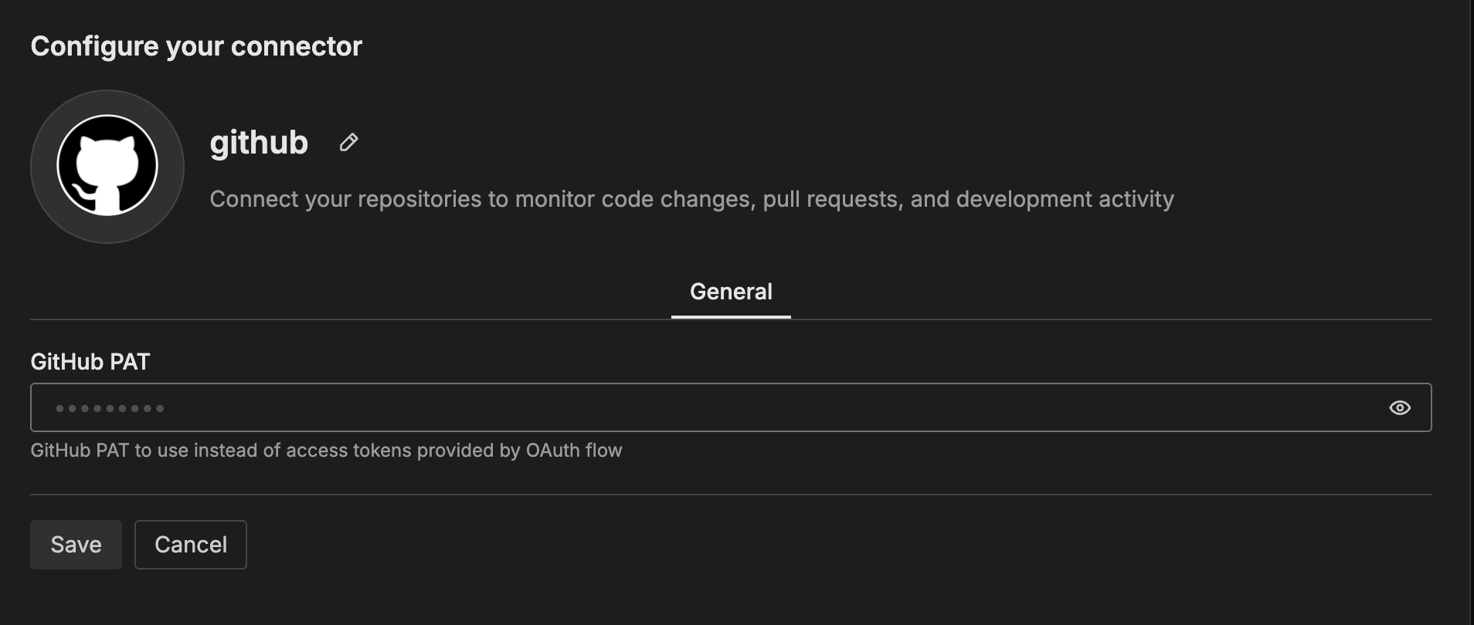Viewport: 1474px width, 625px height.
Task: Click the PAT helper text about OAuth
Action: (326, 451)
